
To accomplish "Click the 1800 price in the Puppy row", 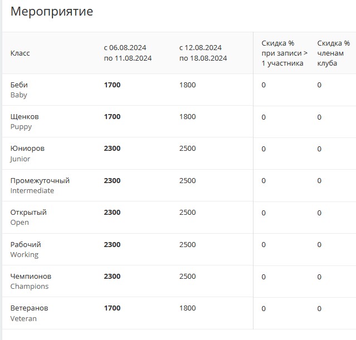I will click(188, 117).
